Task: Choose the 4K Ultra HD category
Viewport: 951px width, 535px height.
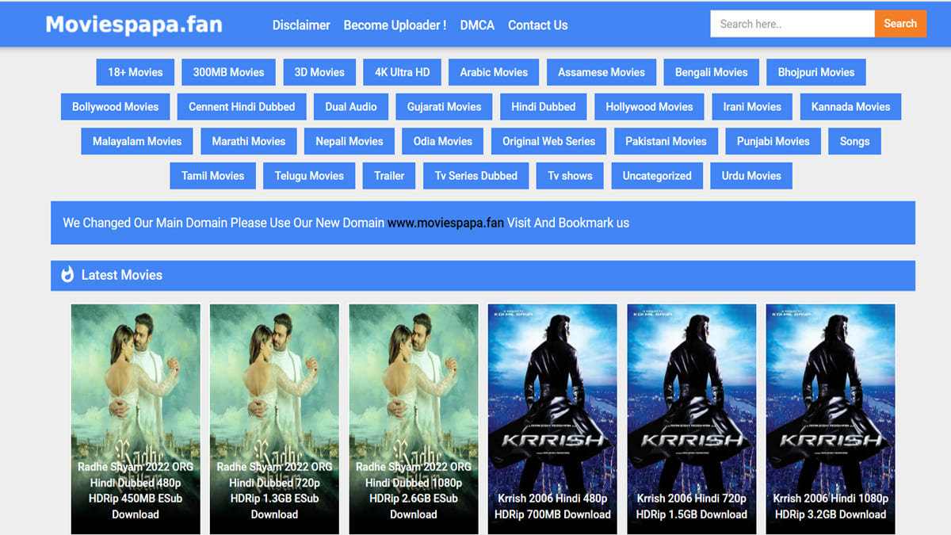Action: tap(403, 72)
